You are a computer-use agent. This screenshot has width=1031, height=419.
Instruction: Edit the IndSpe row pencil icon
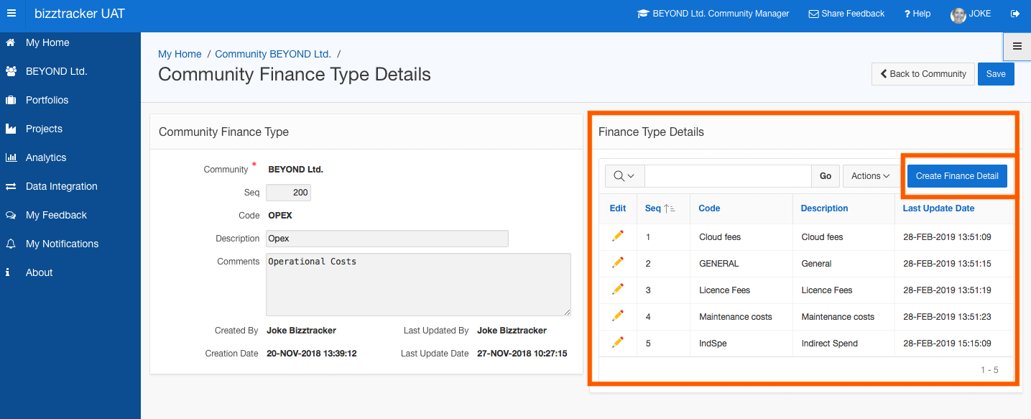(x=618, y=342)
